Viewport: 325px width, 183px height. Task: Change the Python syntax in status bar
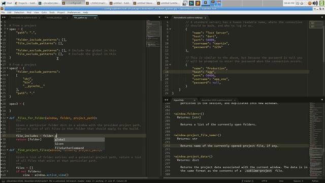click(315, 181)
